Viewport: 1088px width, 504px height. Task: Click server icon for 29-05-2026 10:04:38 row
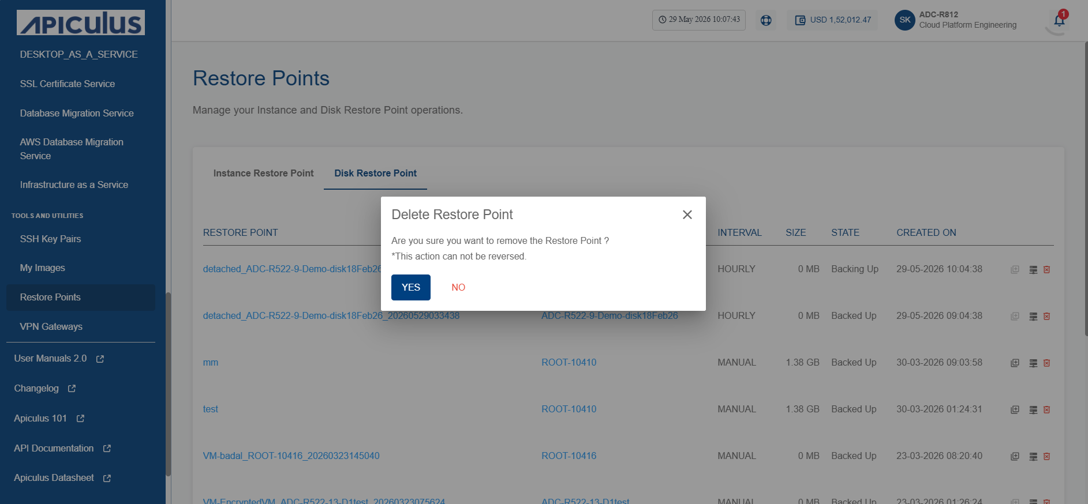(x=1033, y=269)
